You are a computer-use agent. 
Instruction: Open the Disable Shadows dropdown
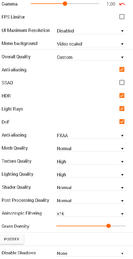tap(91, 253)
